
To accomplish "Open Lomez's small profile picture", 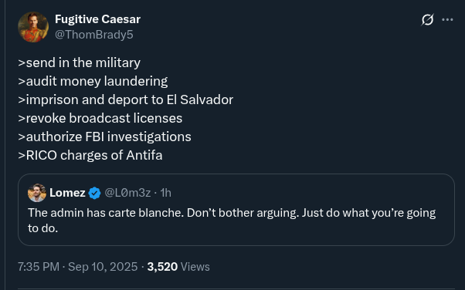I will click(37, 193).
